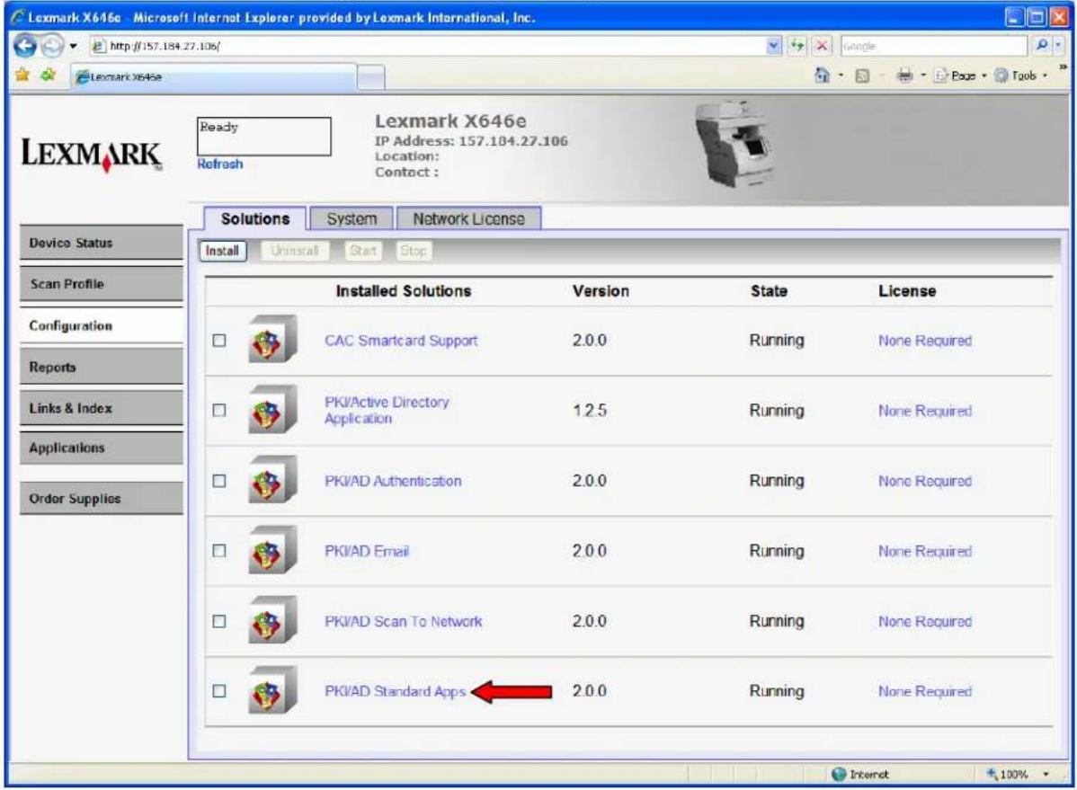
Task: Open Order Supplies in sidebar
Action: click(101, 499)
